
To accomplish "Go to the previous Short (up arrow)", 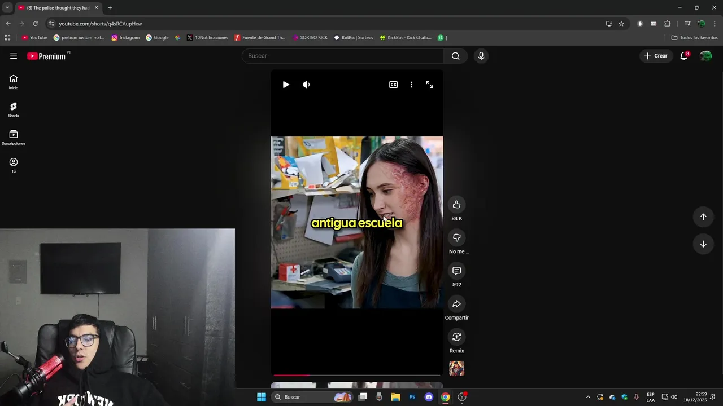I will 703,217.
